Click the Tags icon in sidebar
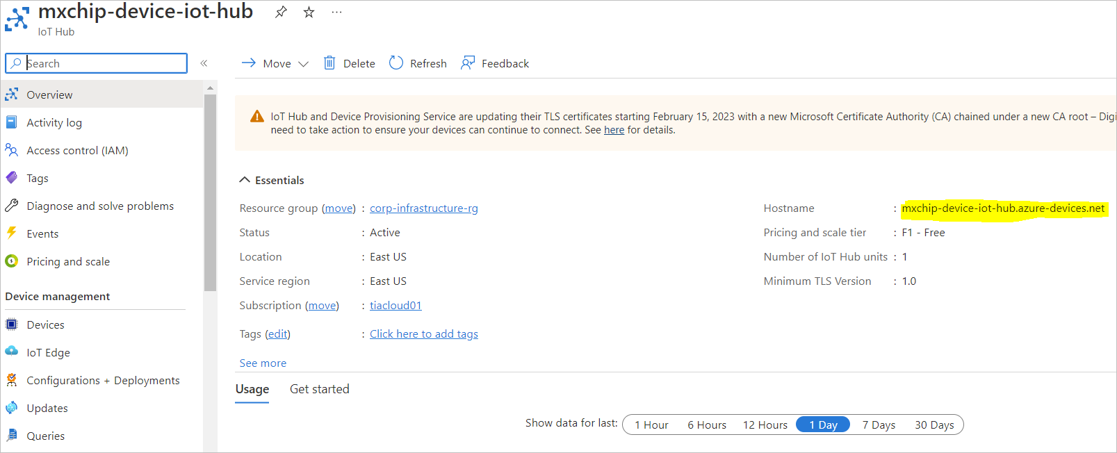The image size is (1117, 453). pos(12,178)
